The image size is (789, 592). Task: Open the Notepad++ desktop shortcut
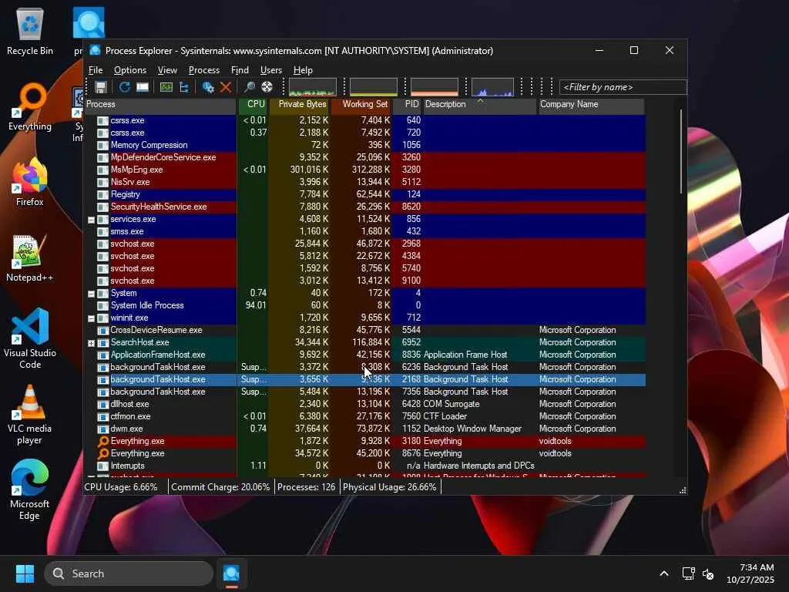click(x=30, y=258)
